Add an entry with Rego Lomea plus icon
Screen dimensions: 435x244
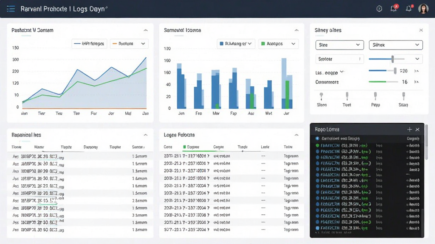click(x=410, y=130)
